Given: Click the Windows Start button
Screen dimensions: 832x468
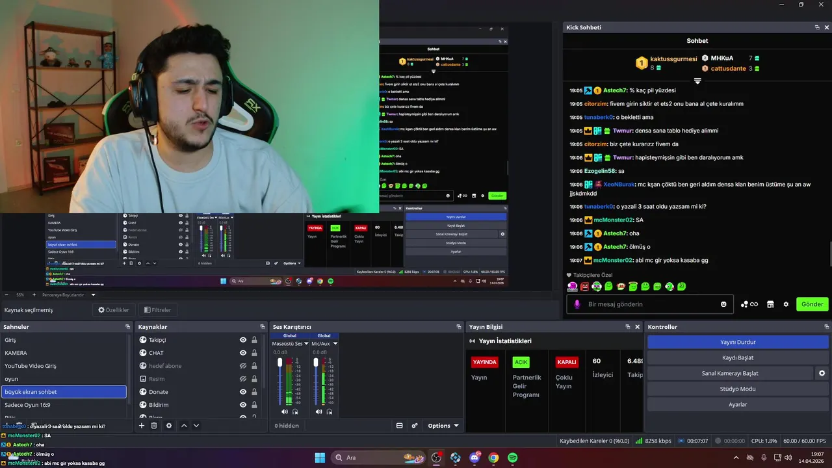Looking at the screenshot, I should (320, 458).
